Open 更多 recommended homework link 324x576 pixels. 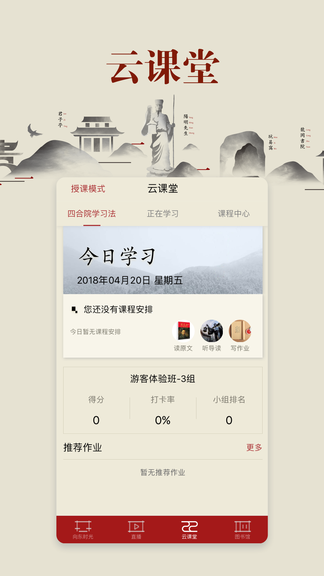[254, 447]
